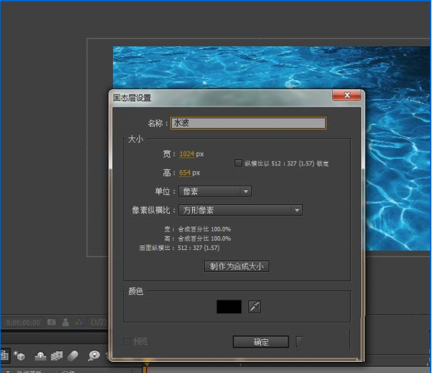
Task: Toggle the 预览 preview checkbox
Action: pos(127,341)
